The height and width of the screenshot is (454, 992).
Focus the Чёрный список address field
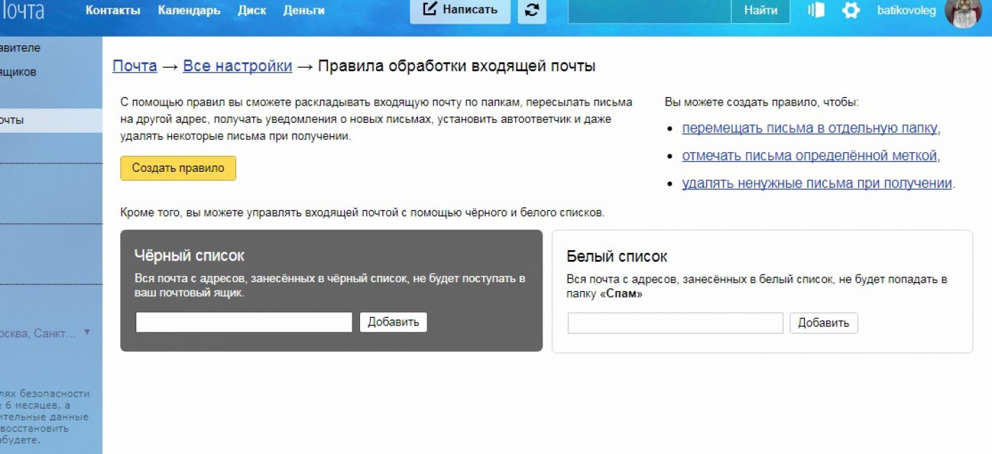click(244, 322)
